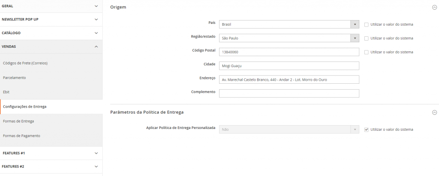Click the empty Complemento field
The width and height of the screenshot is (439, 176).
click(x=289, y=94)
